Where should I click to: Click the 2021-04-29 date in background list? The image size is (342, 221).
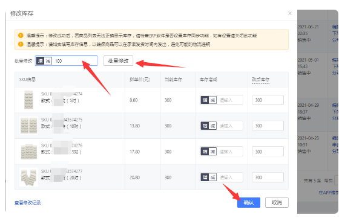(x=308, y=105)
